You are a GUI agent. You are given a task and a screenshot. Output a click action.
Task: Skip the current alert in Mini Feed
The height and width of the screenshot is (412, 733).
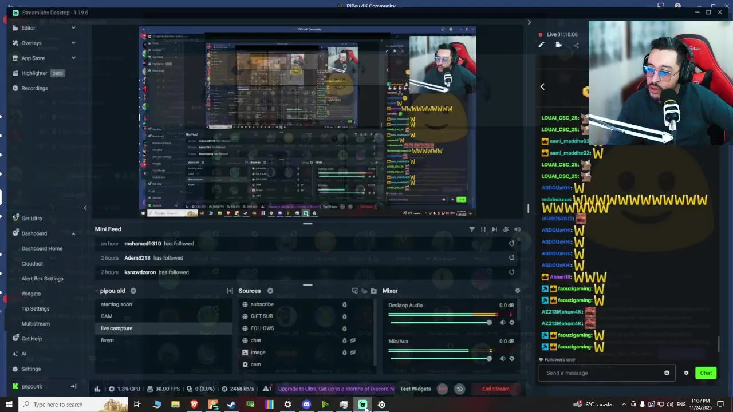tap(494, 229)
